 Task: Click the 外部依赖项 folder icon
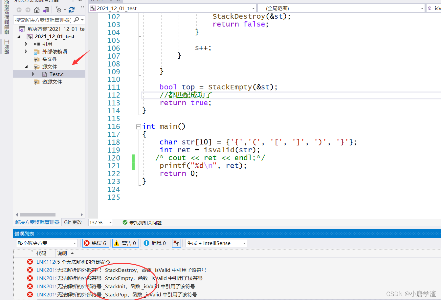point(36,52)
